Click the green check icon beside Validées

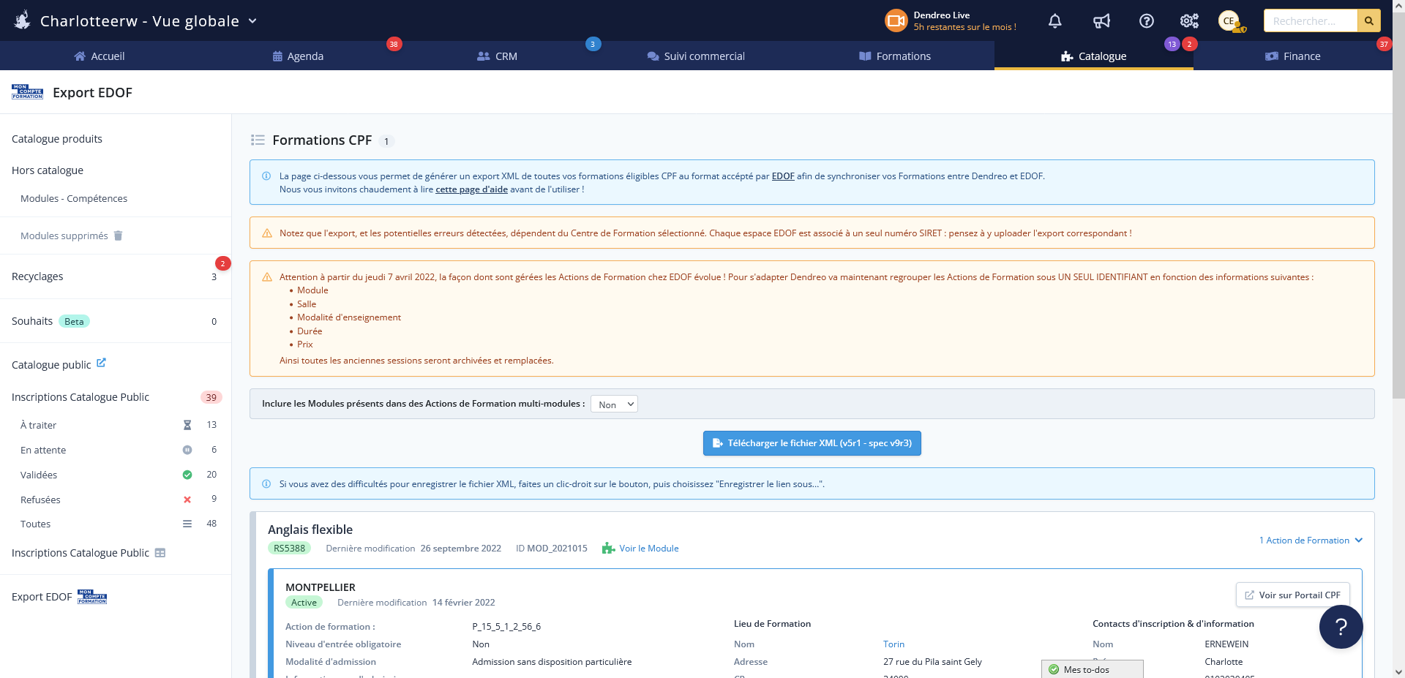(x=187, y=474)
